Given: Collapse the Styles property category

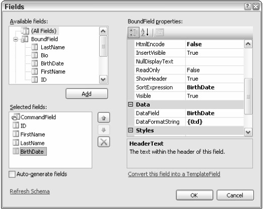Looking at the screenshot, I should point(130,130).
